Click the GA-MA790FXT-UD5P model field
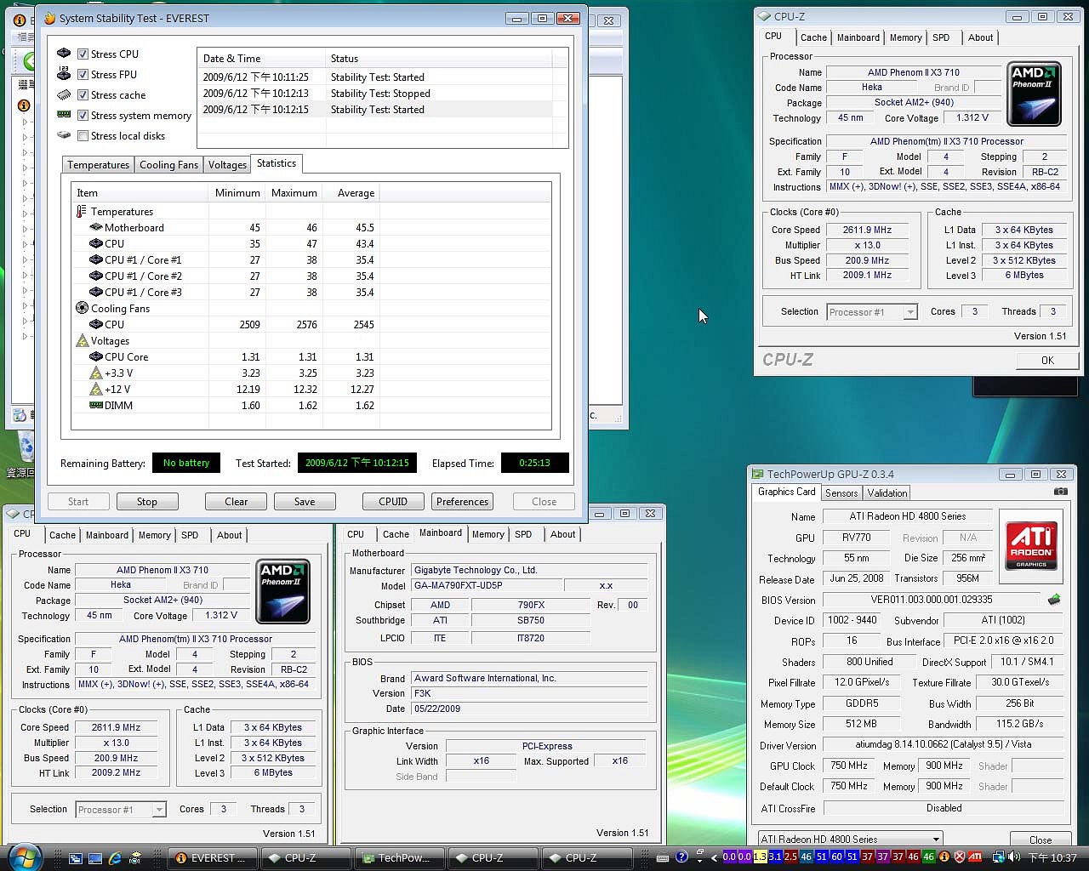The width and height of the screenshot is (1089, 871). (487, 585)
